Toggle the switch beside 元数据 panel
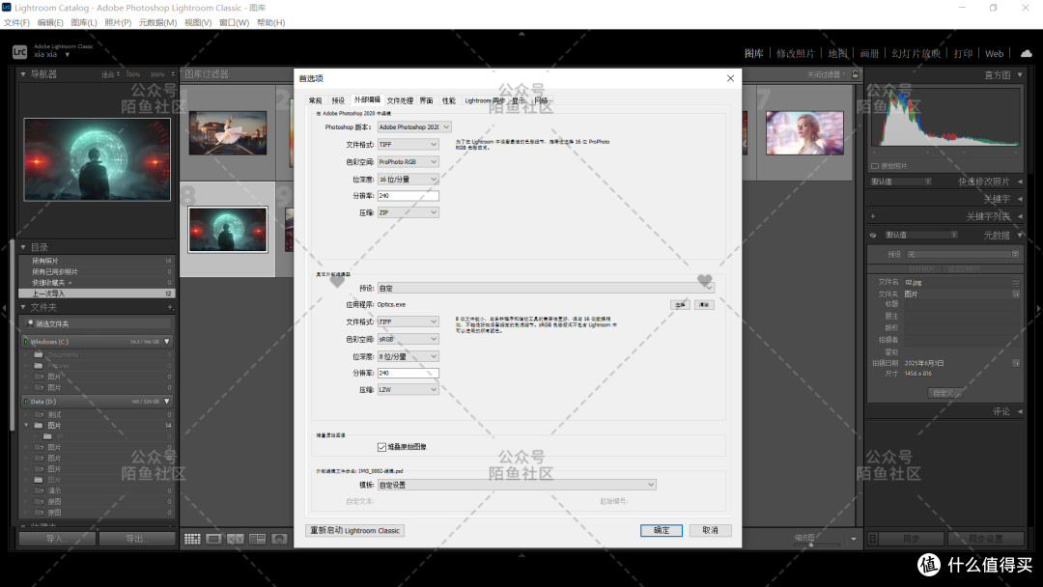 872,236
